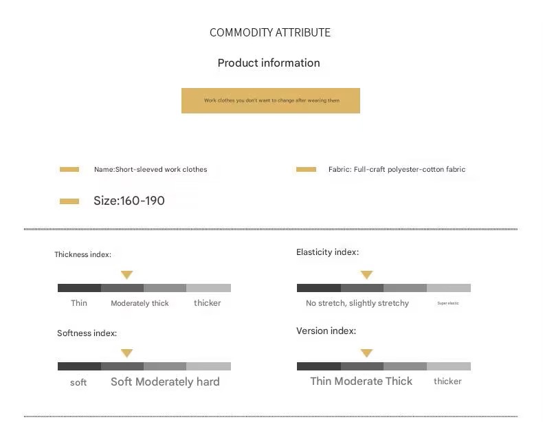The width and height of the screenshot is (543, 422).
Task: Click the tiny 'Super elastic' label
Action: tap(448, 303)
